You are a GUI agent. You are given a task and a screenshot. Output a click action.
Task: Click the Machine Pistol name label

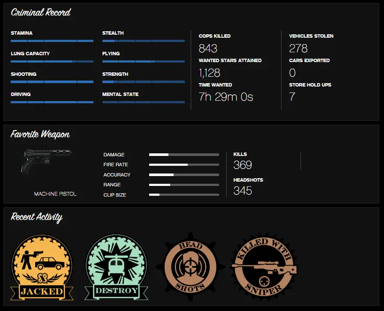click(55, 194)
